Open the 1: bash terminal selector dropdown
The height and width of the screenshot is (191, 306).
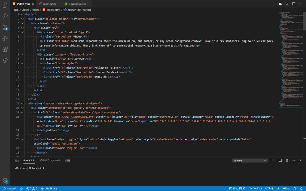click(250, 161)
